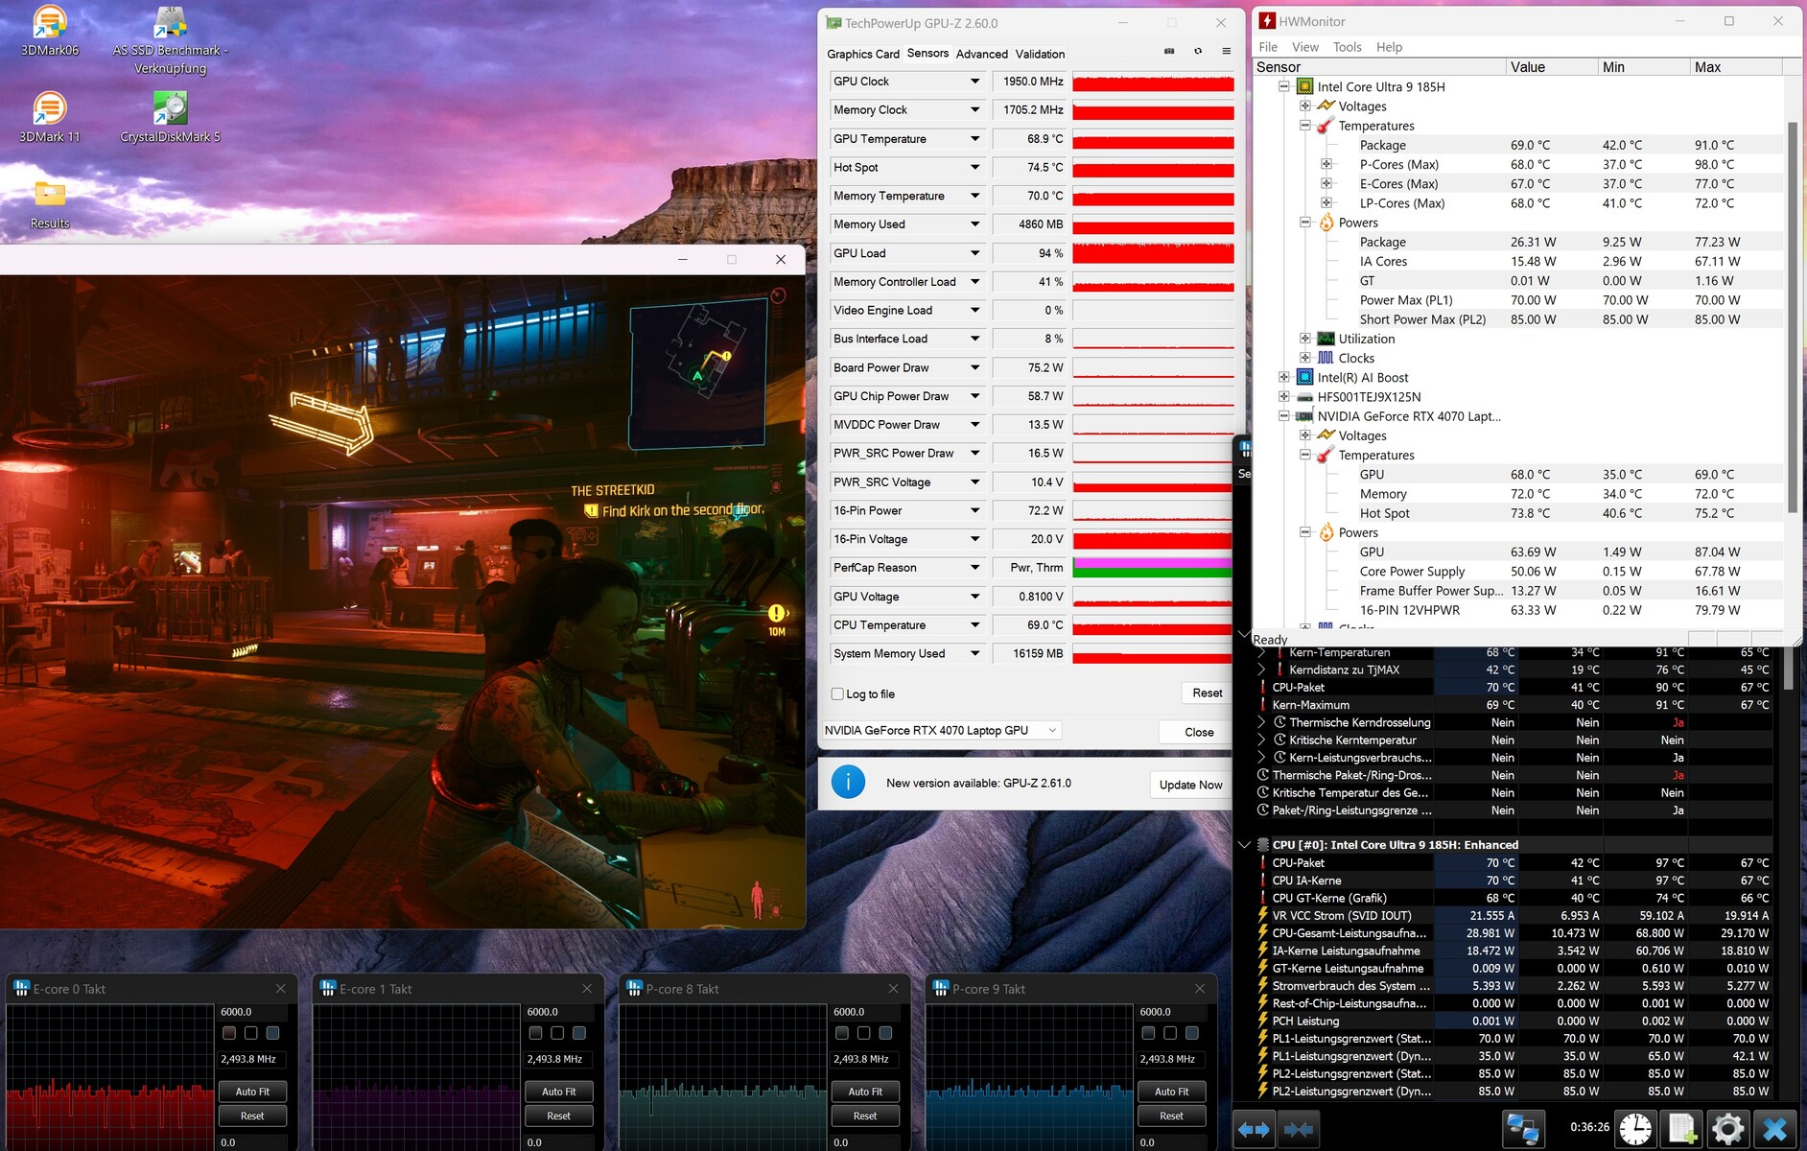Toggle middle checkbox in P-core 8 Takt
The width and height of the screenshot is (1807, 1151).
click(x=863, y=1033)
